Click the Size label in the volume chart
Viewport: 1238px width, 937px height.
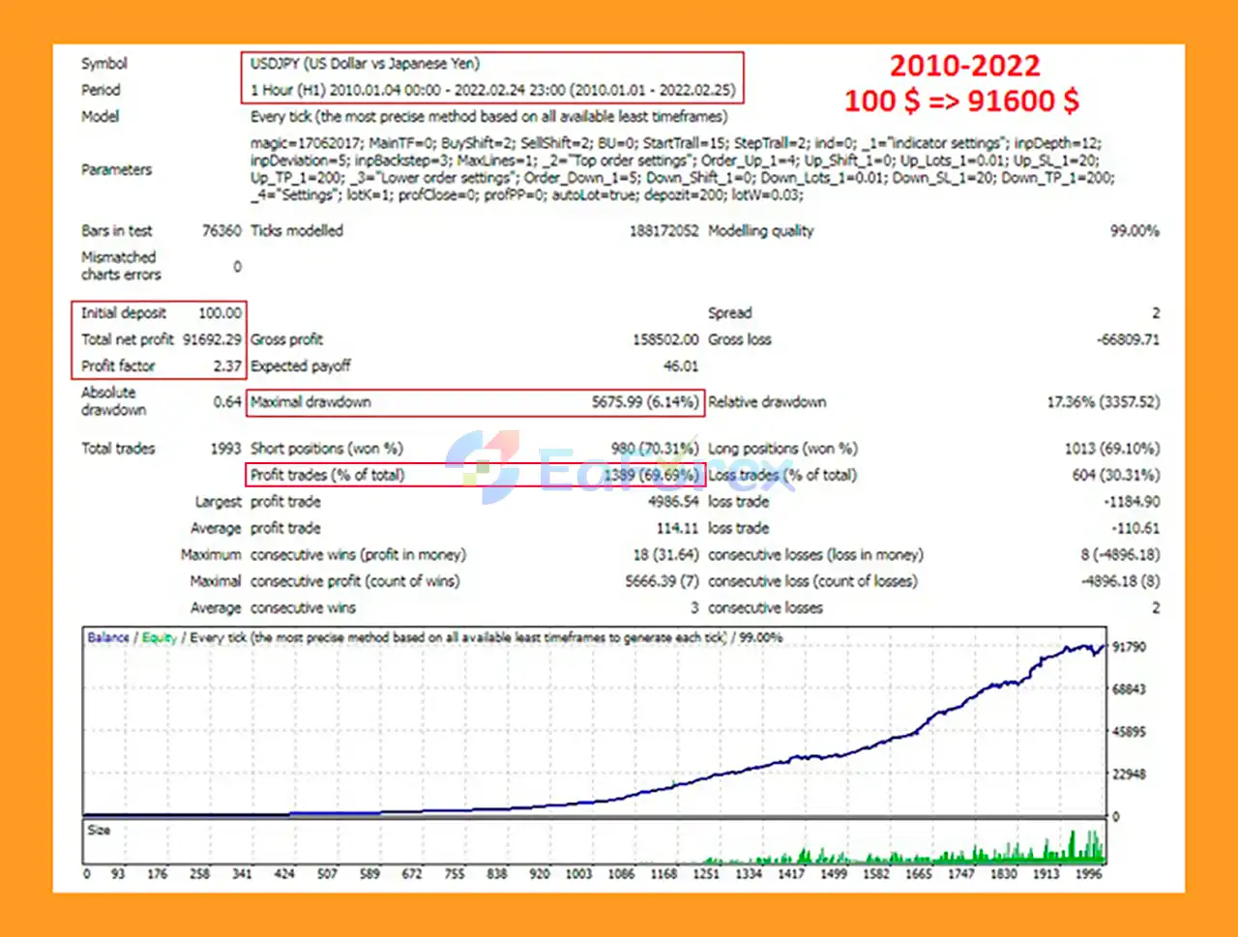(x=99, y=830)
